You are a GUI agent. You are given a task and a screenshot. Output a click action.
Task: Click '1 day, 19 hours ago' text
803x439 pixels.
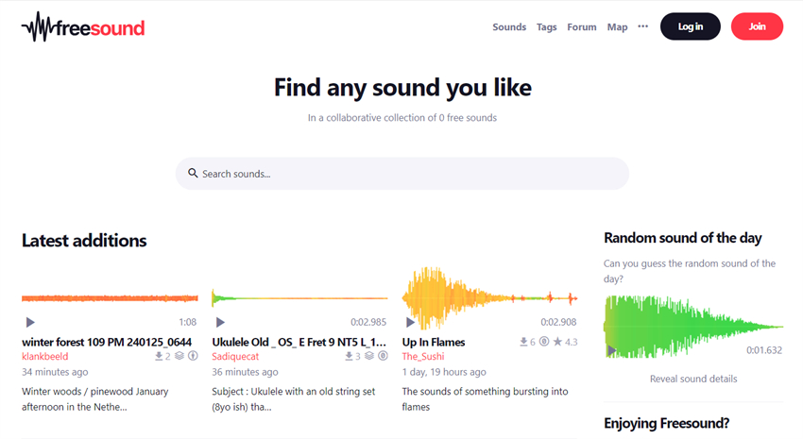pos(444,372)
